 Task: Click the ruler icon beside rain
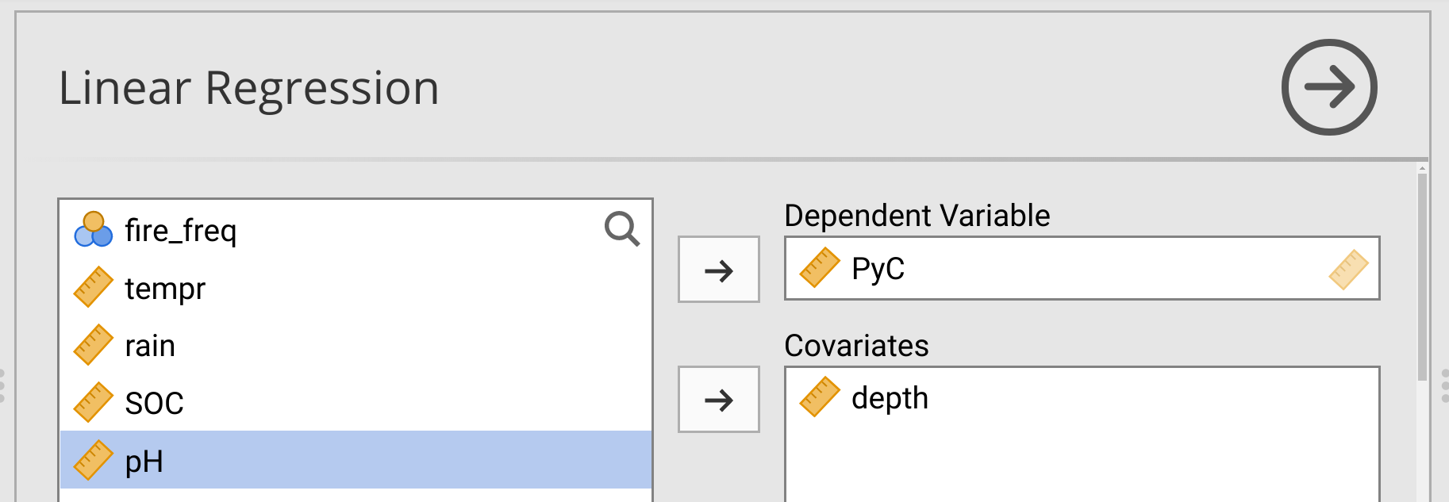click(93, 345)
